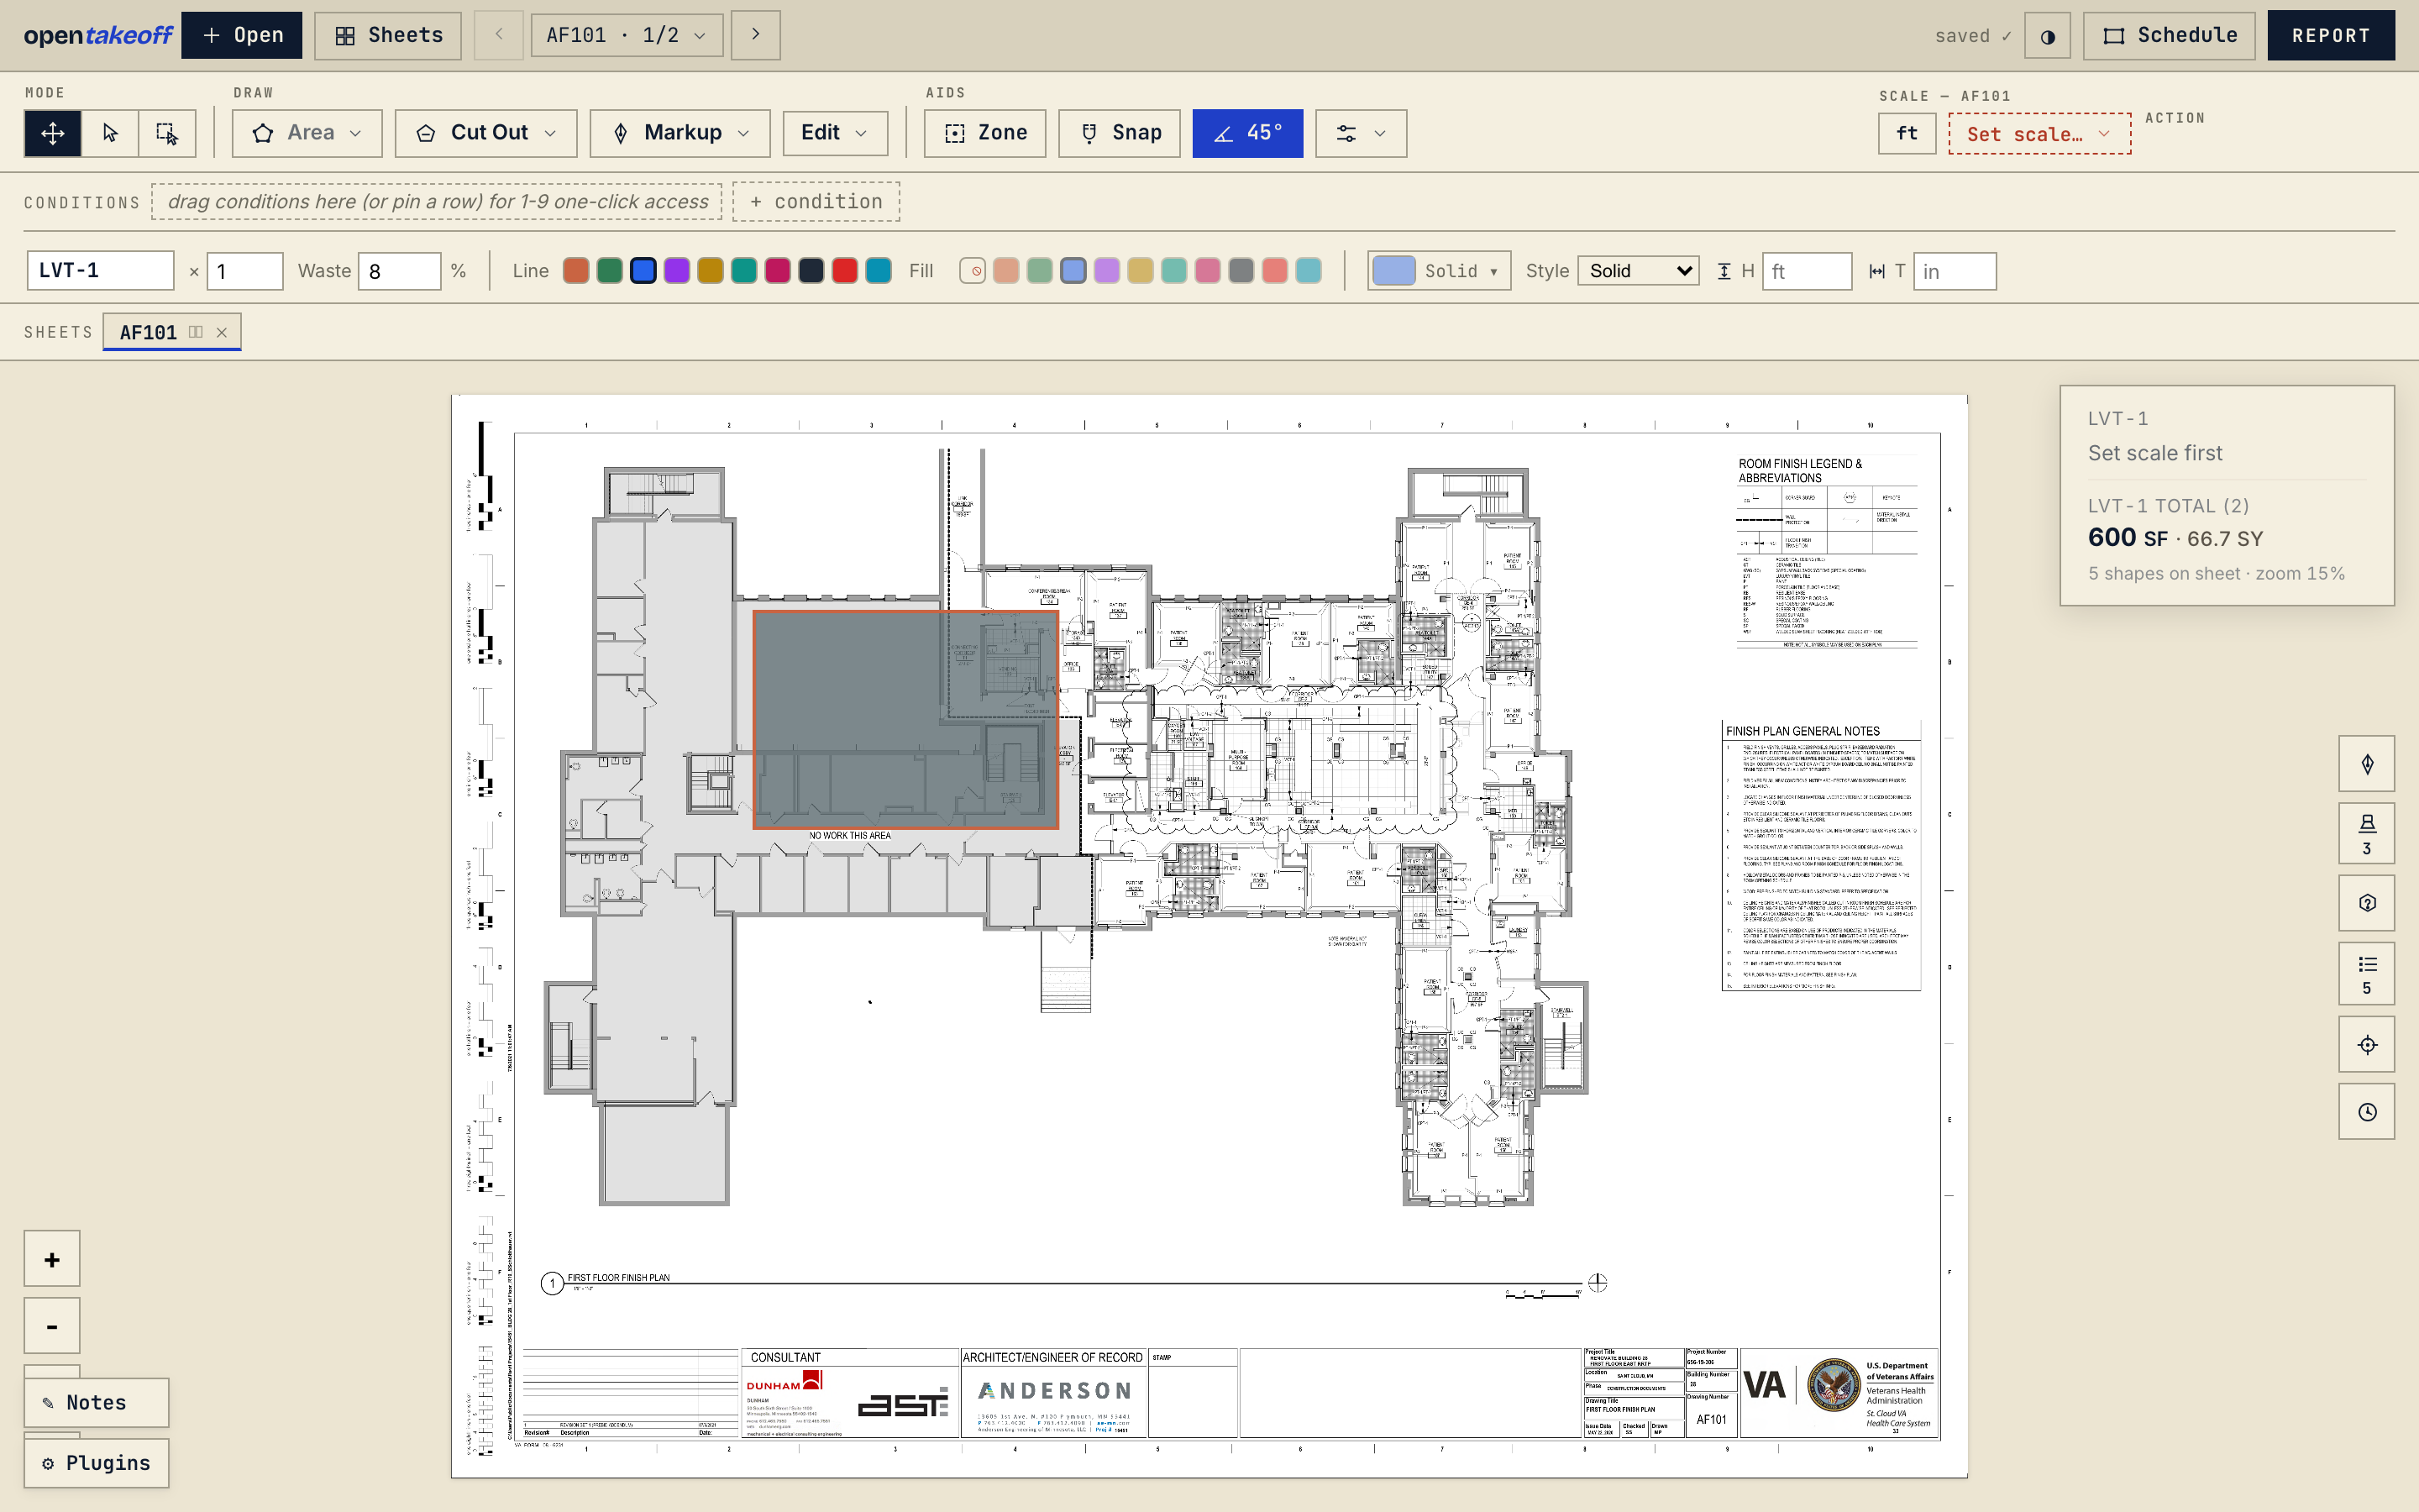The image size is (2419, 1512).
Task: Select the no-fill swatch
Action: (x=973, y=271)
